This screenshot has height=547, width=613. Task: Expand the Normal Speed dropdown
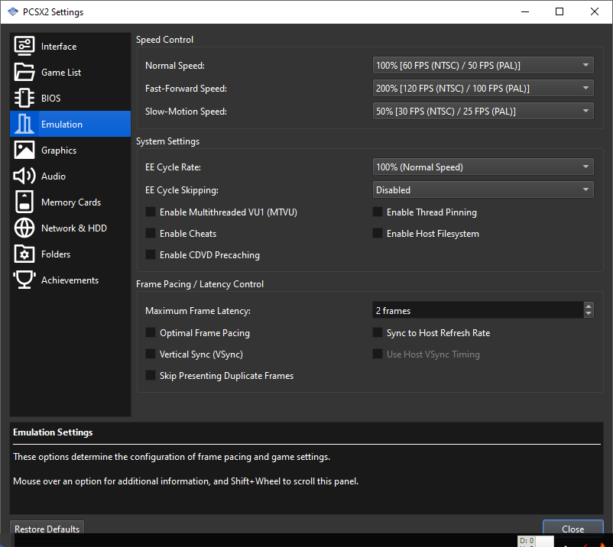point(483,66)
